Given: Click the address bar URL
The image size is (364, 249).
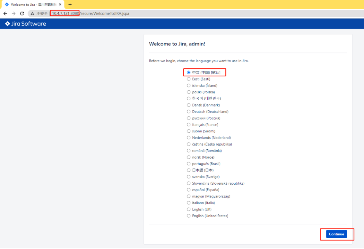Looking at the screenshot, I should tap(90, 13).
